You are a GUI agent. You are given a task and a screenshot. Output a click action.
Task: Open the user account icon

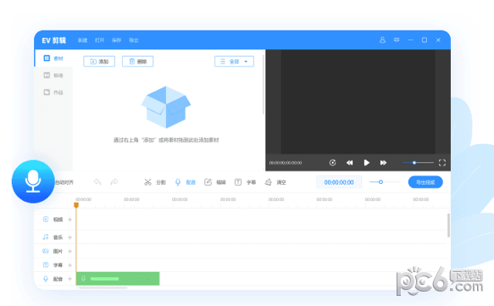[382, 40]
